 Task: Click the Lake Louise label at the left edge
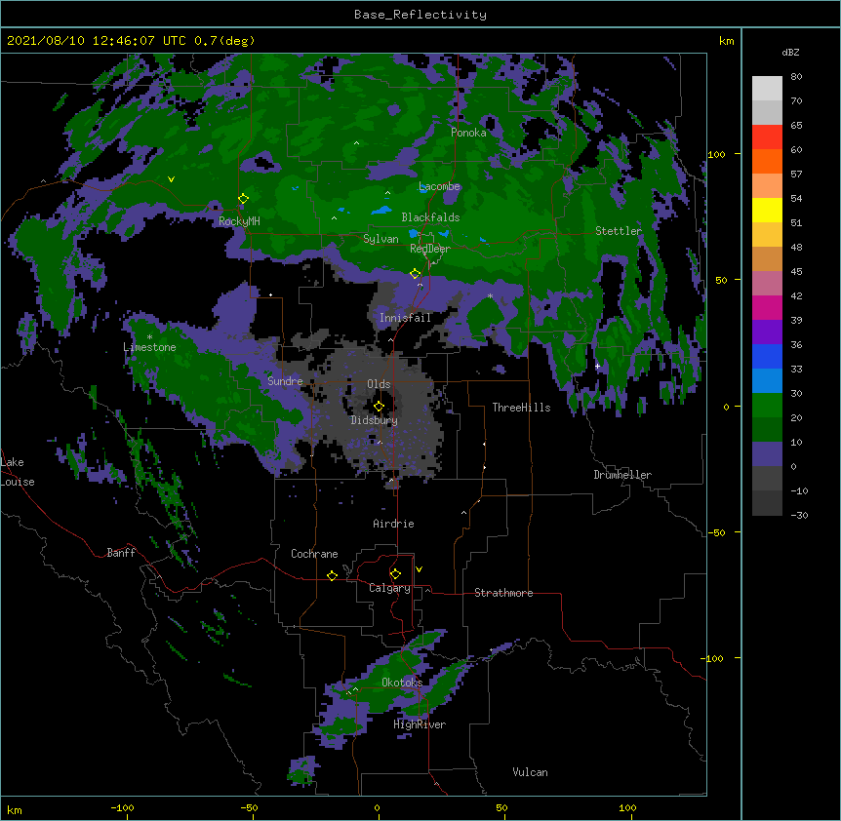coord(16,472)
